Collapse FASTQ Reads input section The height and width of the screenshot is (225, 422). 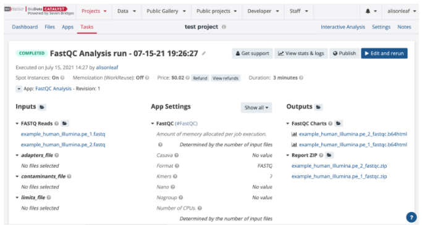pyautogui.click(x=17, y=124)
